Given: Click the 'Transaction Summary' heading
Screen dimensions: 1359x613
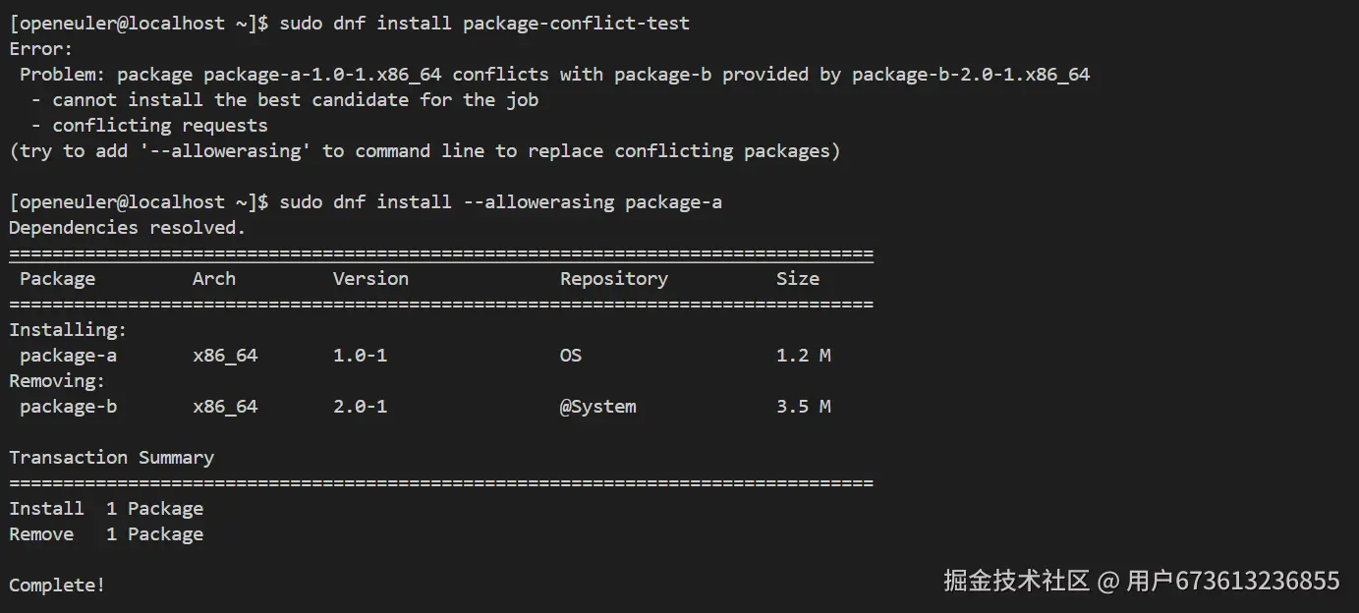Looking at the screenshot, I should 111,457.
